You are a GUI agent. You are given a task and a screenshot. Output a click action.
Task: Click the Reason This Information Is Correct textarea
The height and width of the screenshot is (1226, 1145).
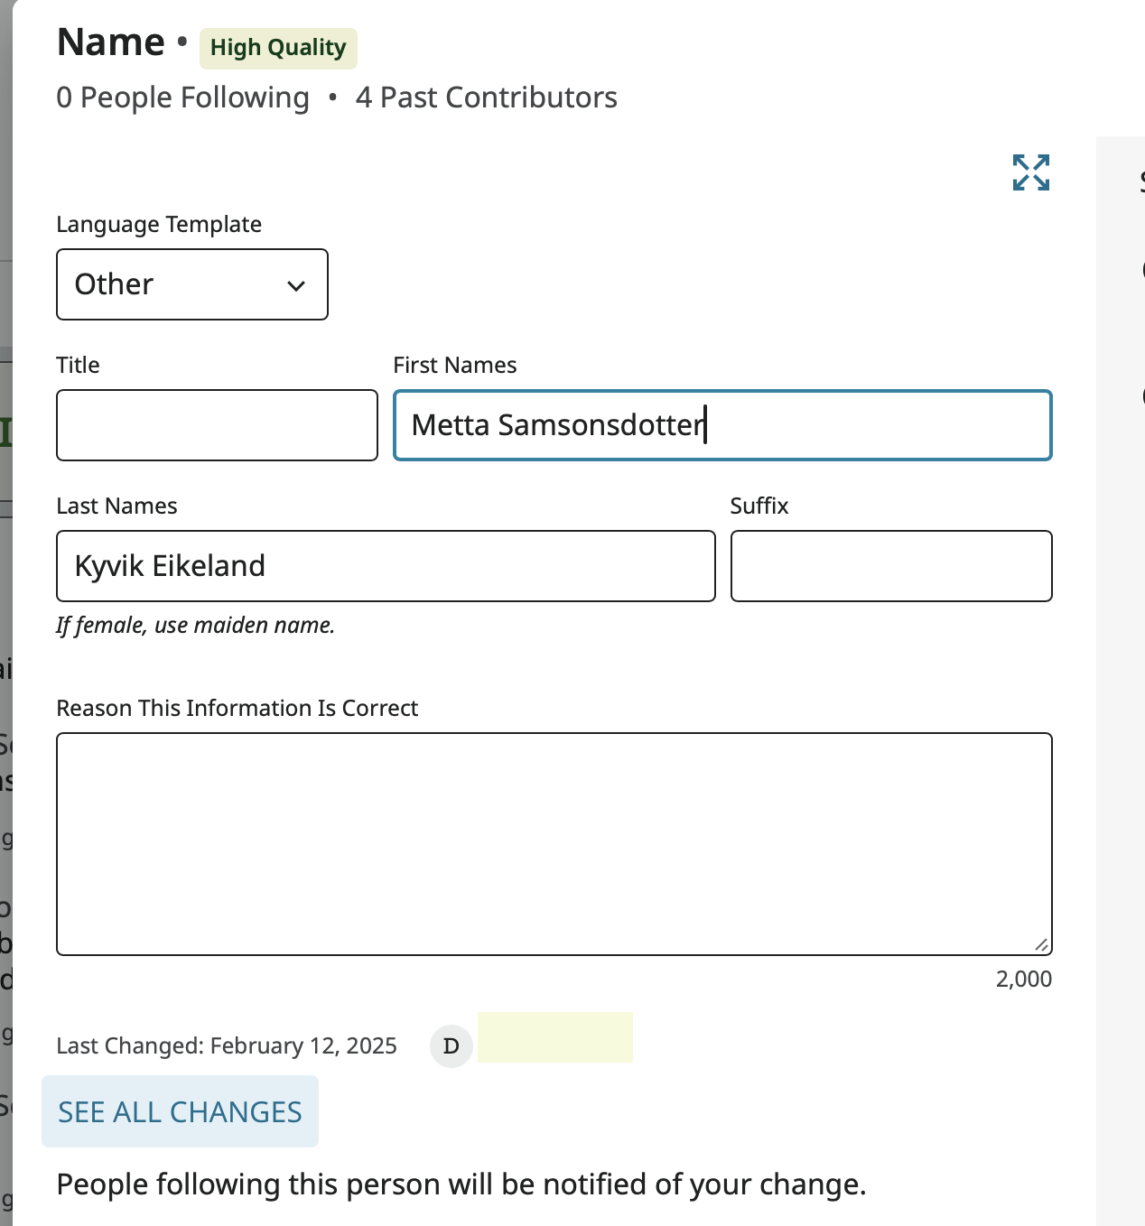(554, 840)
